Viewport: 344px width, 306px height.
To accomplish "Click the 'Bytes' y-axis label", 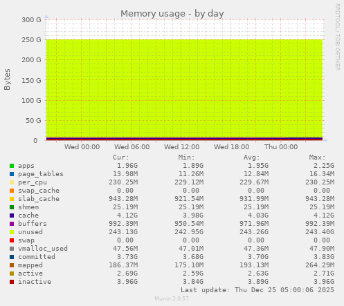I will click(x=7, y=79).
